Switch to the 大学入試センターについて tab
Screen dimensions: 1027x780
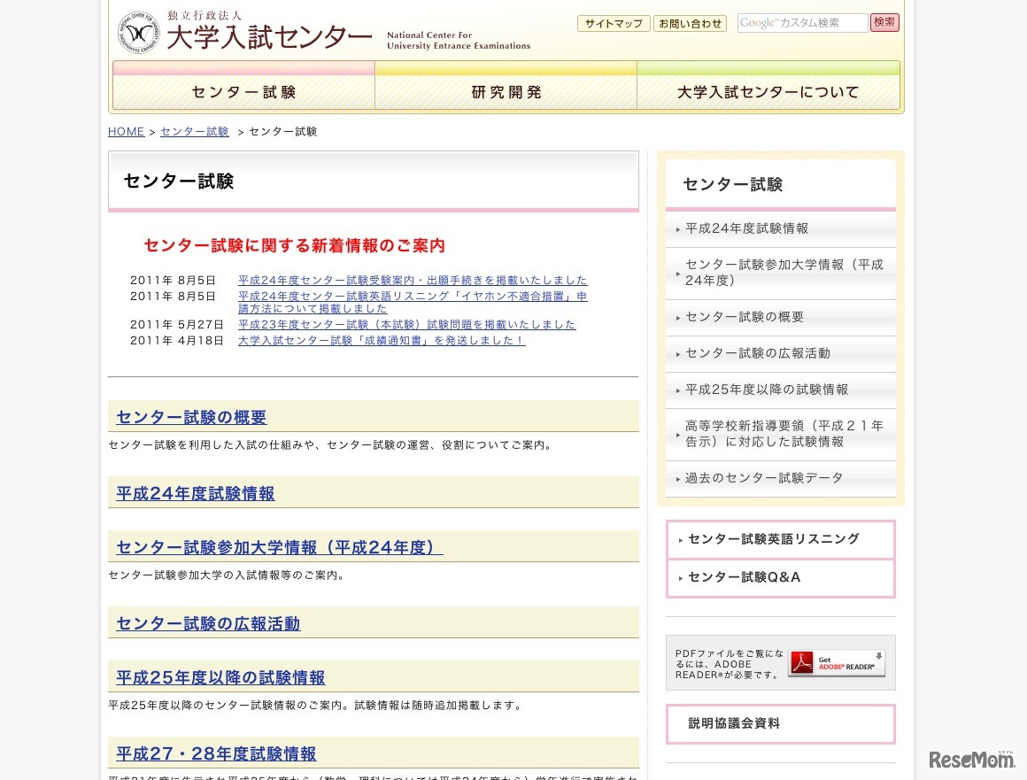click(768, 91)
